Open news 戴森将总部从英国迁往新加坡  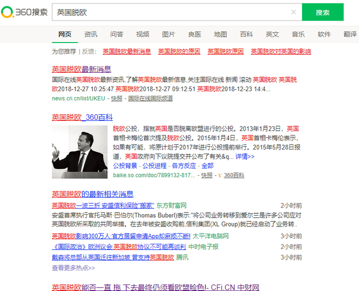pyautogui.click(x=113, y=257)
